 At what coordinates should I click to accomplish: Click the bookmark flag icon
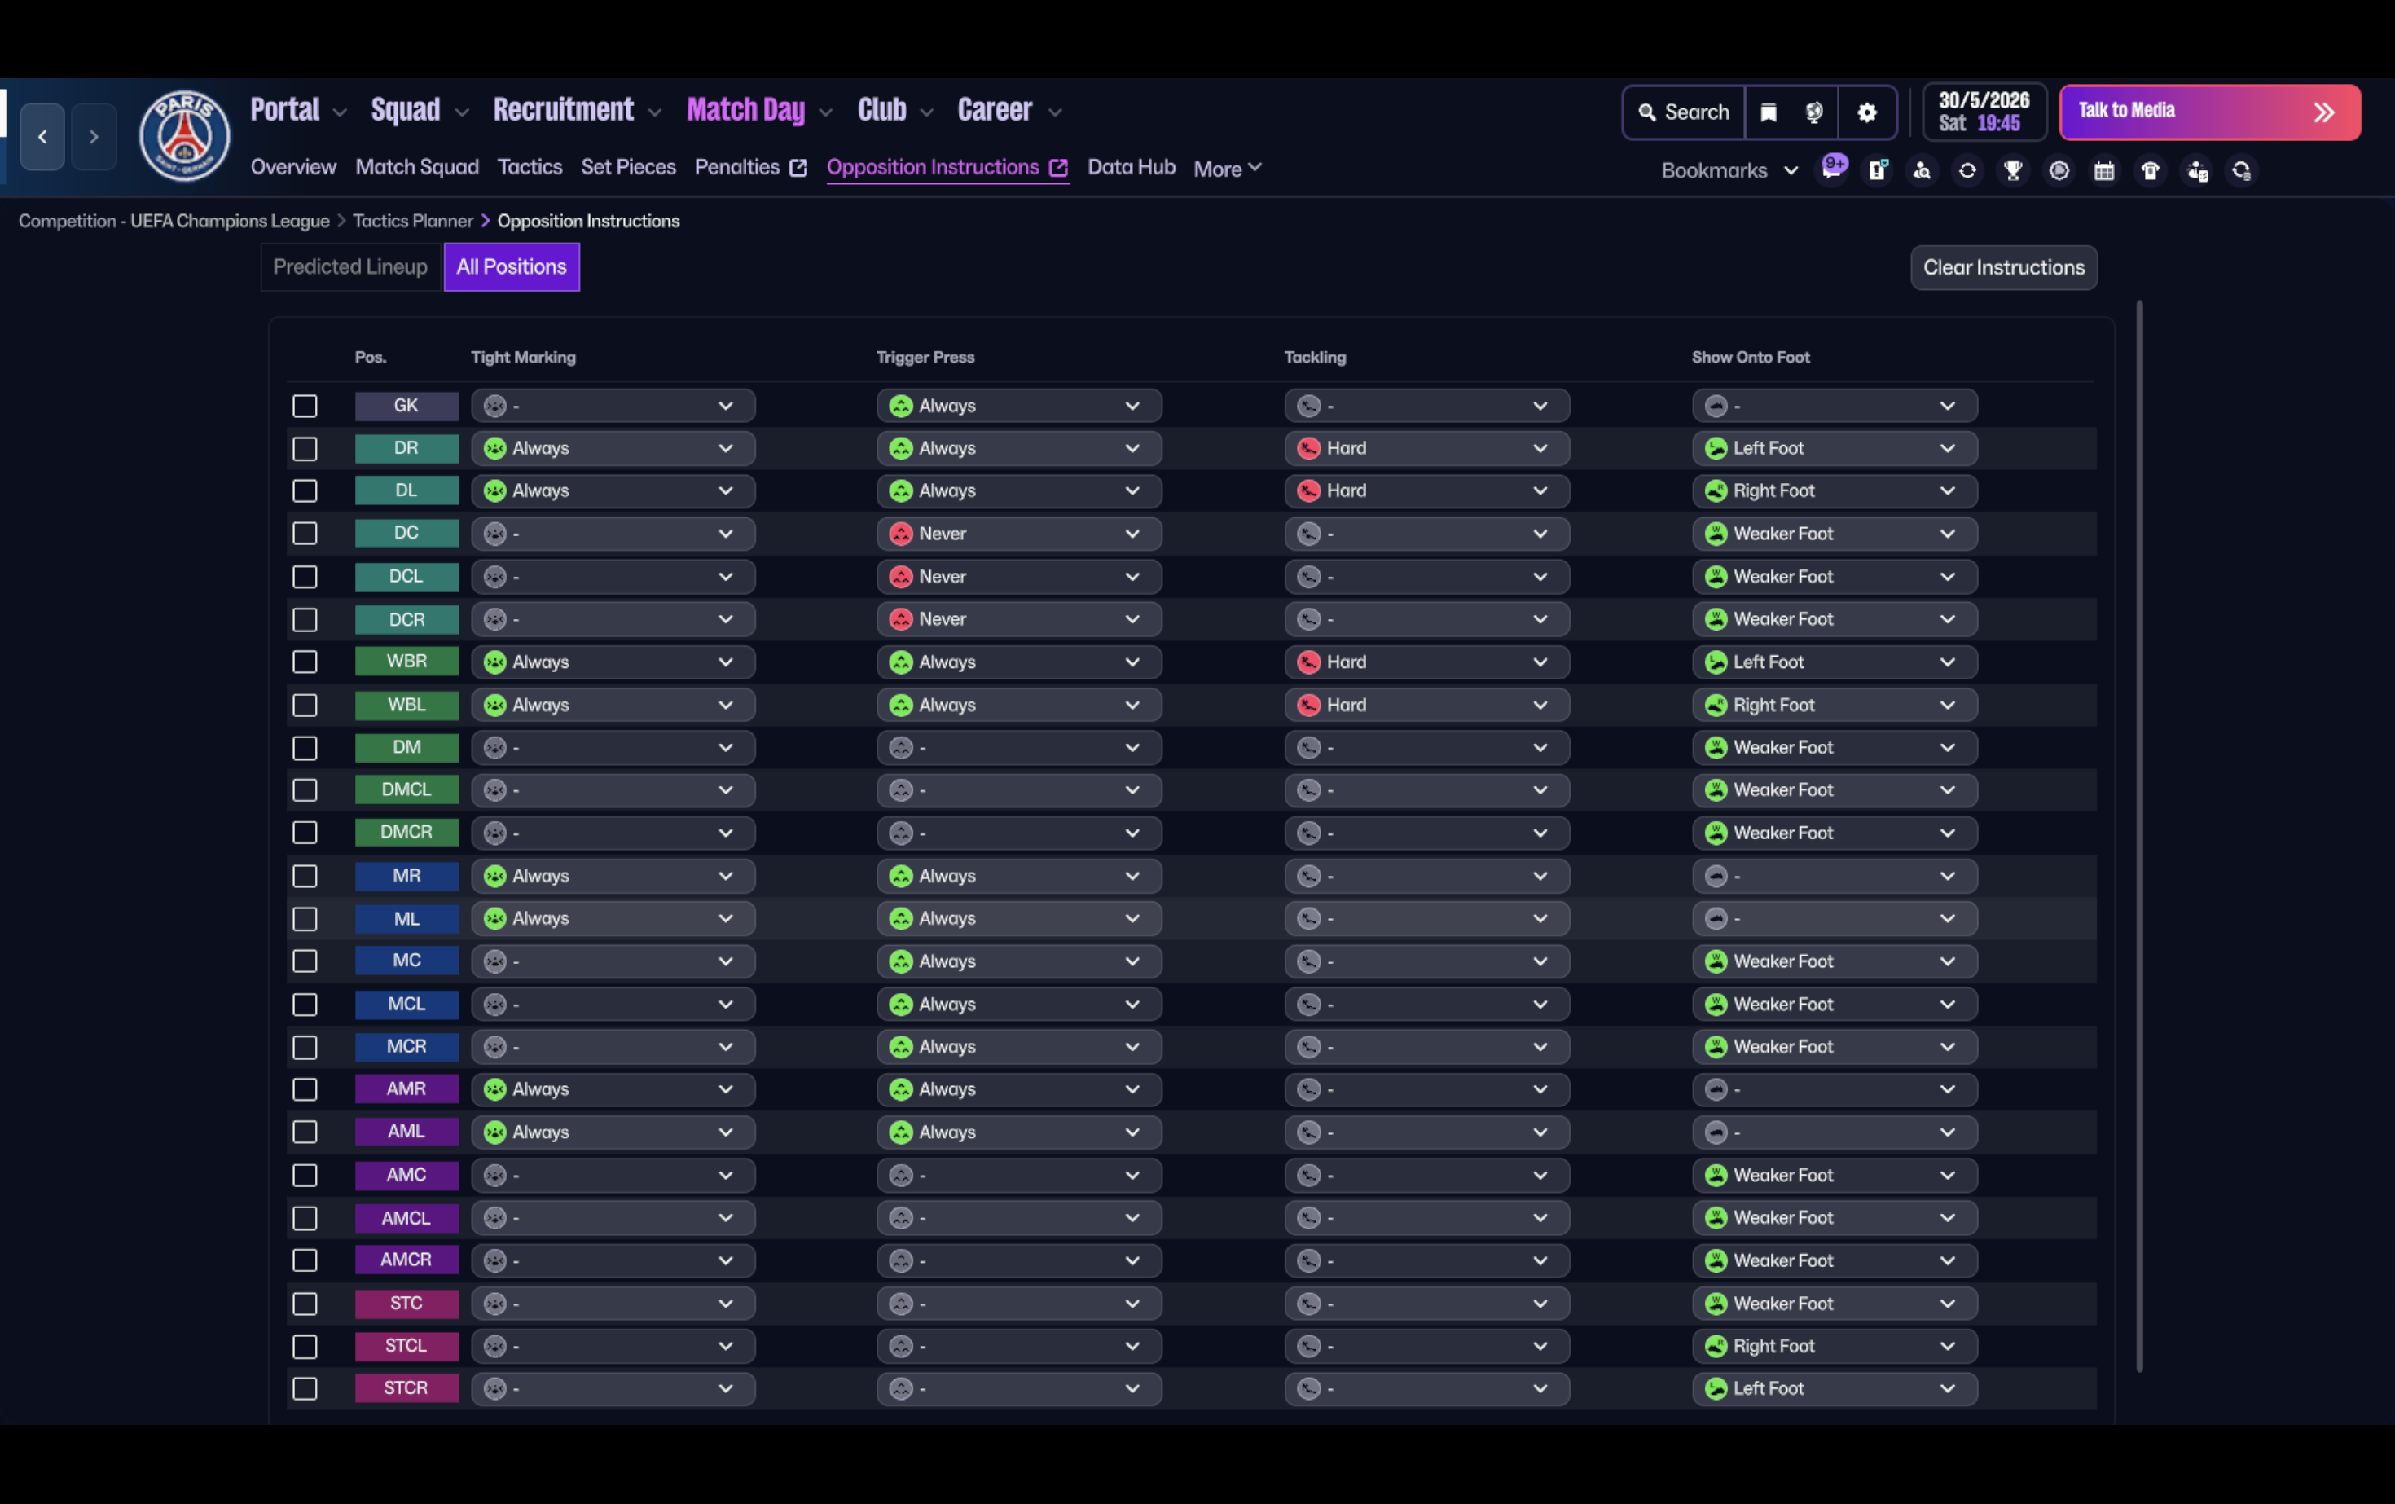point(1769,112)
